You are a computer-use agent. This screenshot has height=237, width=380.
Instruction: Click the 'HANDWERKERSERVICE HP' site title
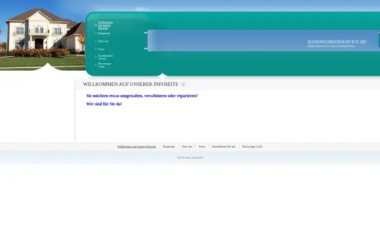(337, 42)
